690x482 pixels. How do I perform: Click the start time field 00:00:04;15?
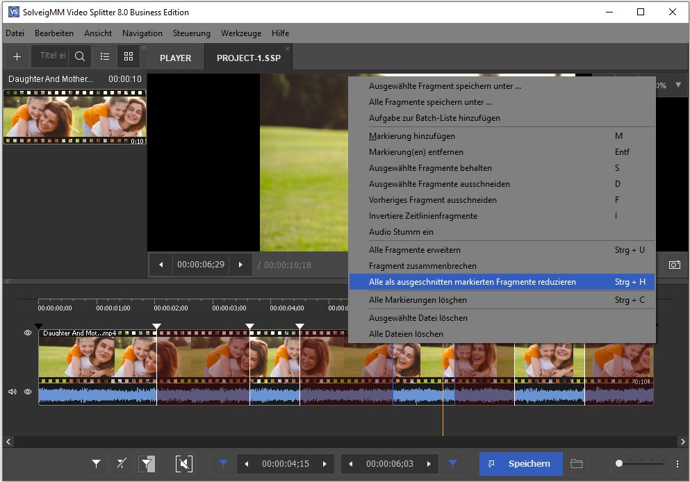point(286,464)
